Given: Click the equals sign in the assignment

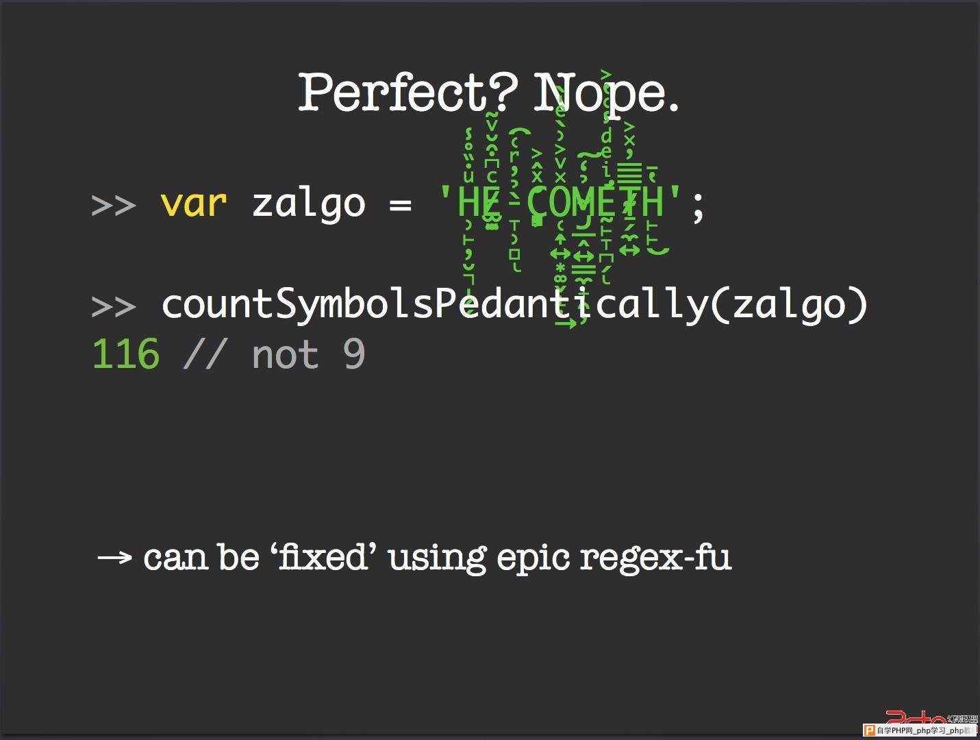Looking at the screenshot, I should (400, 205).
